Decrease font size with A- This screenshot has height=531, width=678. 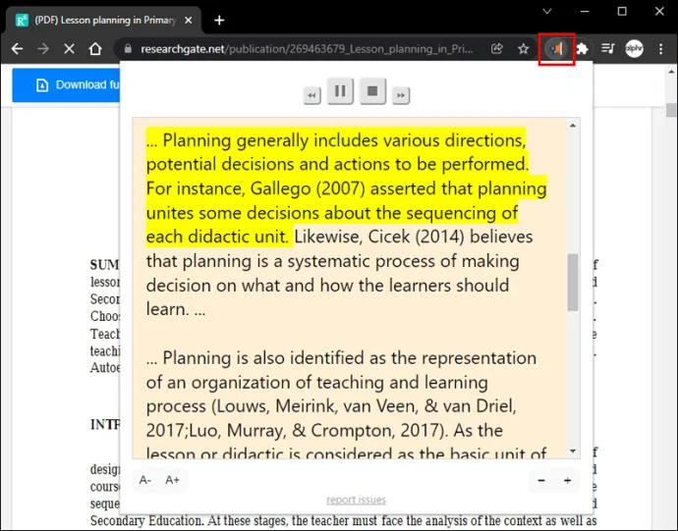click(144, 480)
